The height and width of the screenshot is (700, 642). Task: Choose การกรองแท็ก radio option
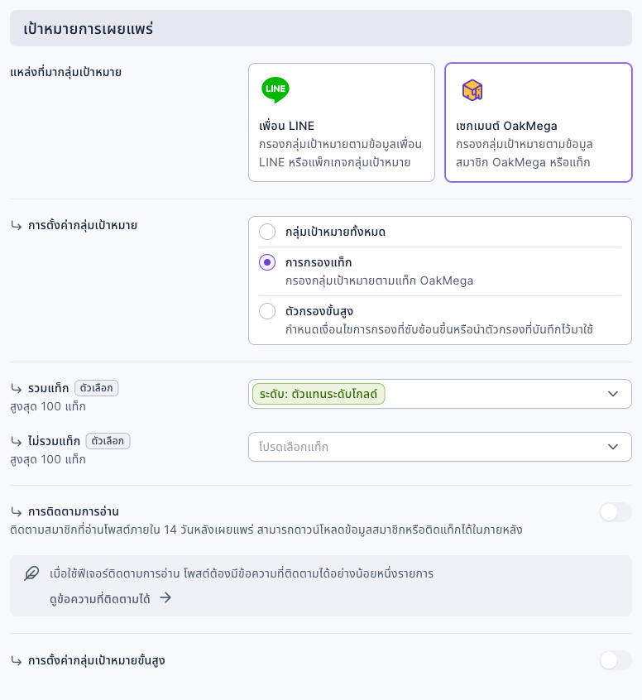point(267,262)
